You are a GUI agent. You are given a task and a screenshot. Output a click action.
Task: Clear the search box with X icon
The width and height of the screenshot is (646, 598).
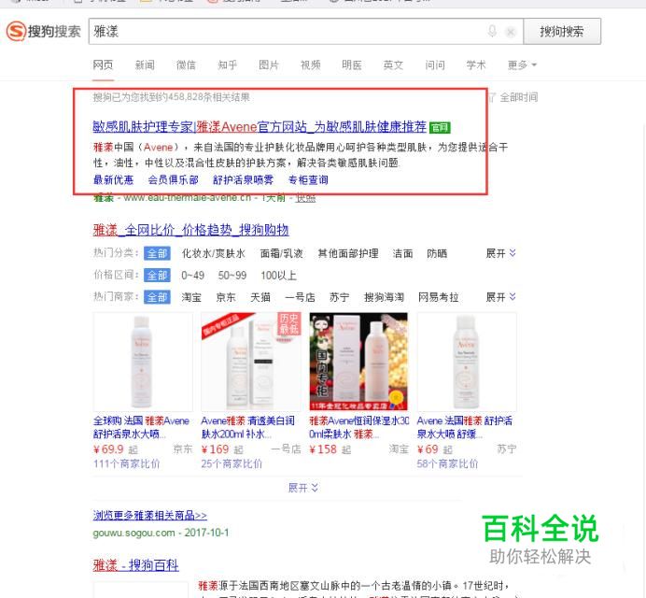(511, 32)
